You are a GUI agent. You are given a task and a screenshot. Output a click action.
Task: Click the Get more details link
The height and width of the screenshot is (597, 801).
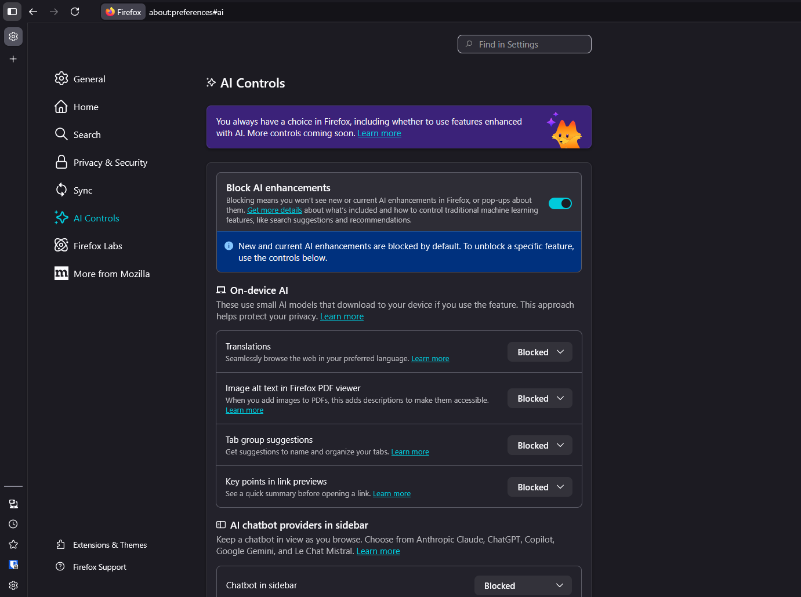coord(274,210)
